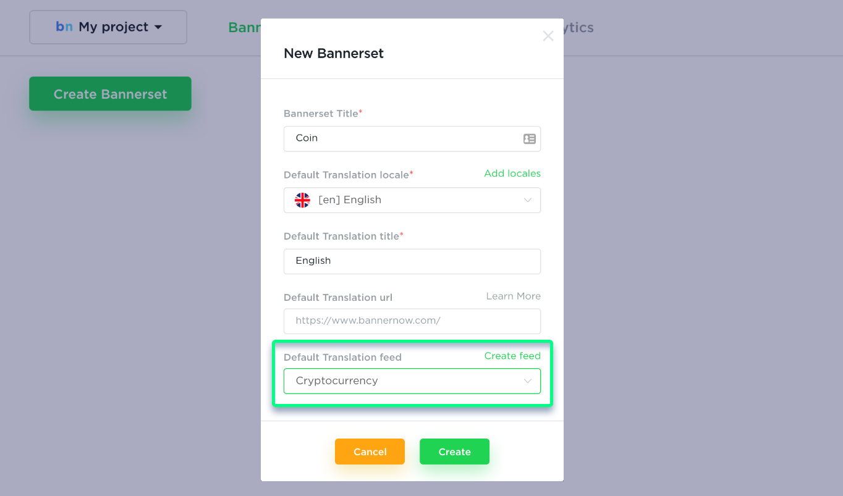Click the green Create button
Screen dimensions: 843x496
click(454, 452)
